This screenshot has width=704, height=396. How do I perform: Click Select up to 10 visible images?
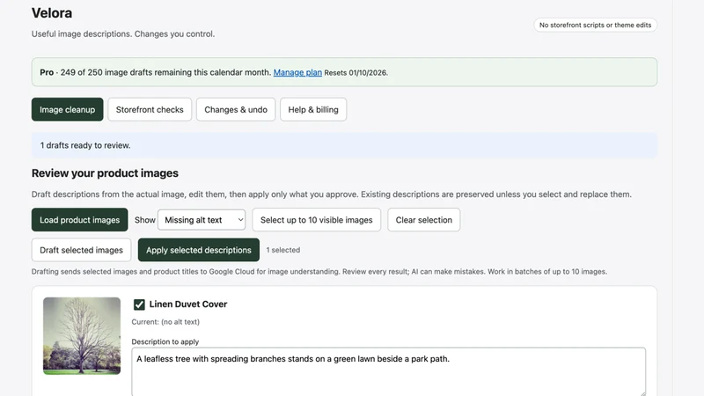point(317,220)
